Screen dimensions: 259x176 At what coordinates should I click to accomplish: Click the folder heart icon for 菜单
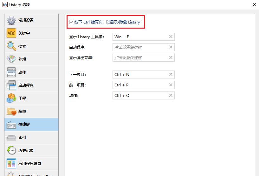pos(11,112)
